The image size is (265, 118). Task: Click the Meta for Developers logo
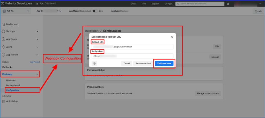pyautogui.click(x=16, y=4)
